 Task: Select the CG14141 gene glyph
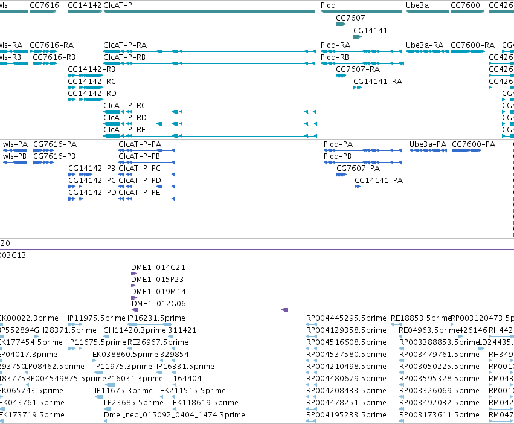click(x=358, y=36)
